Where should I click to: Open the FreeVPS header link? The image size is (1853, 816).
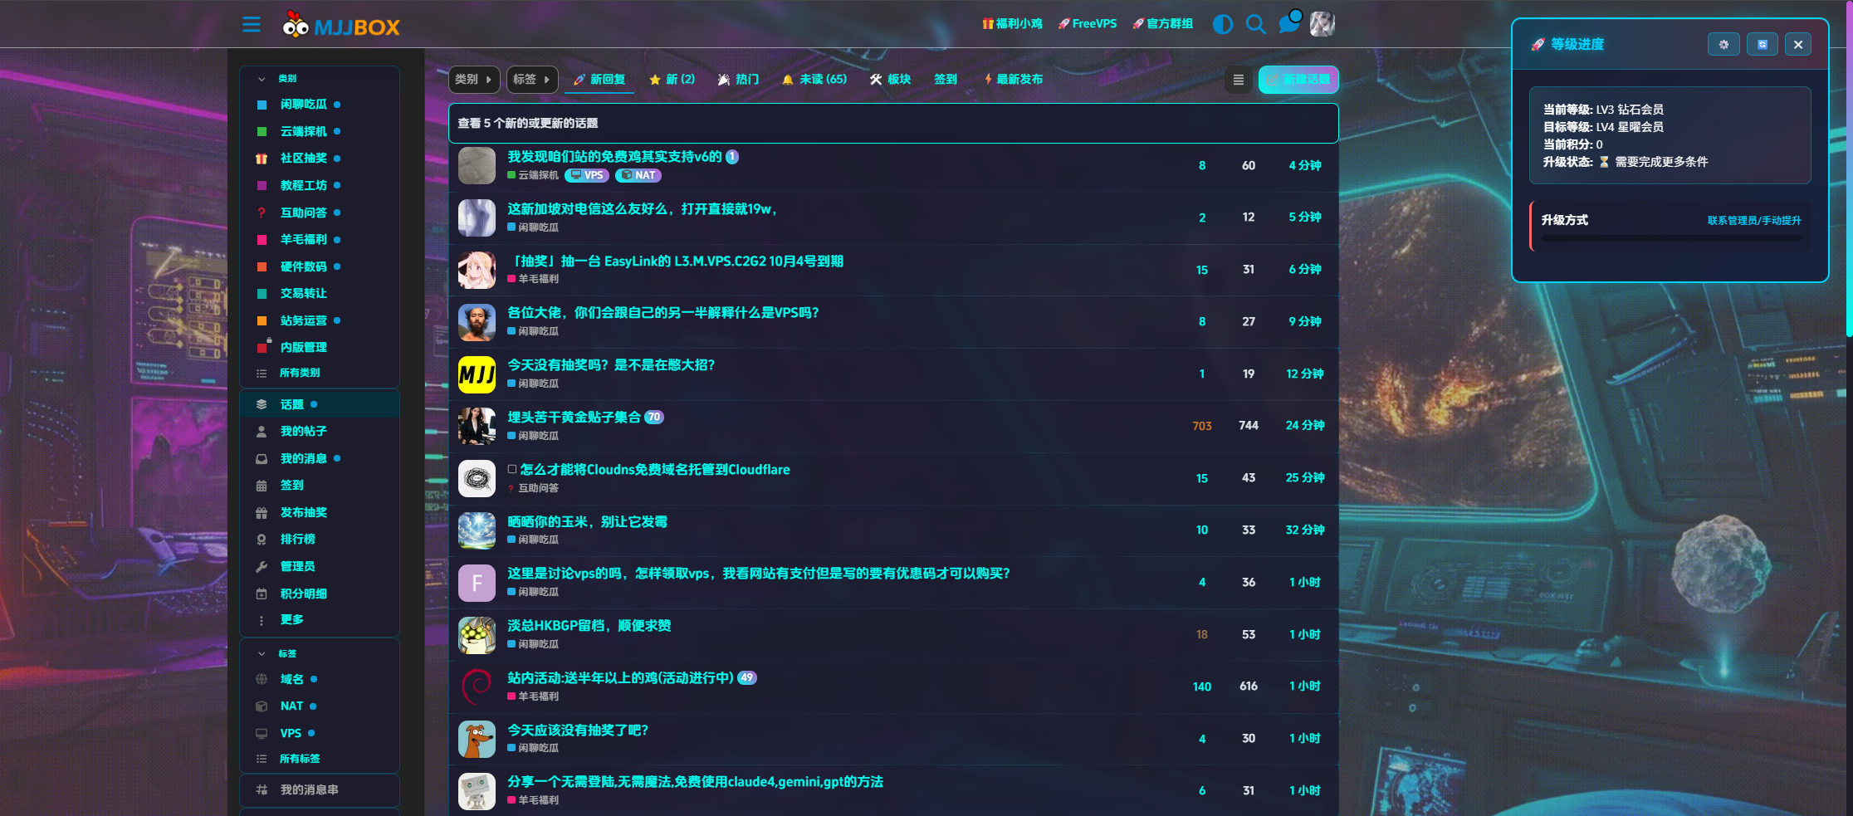1087,24
